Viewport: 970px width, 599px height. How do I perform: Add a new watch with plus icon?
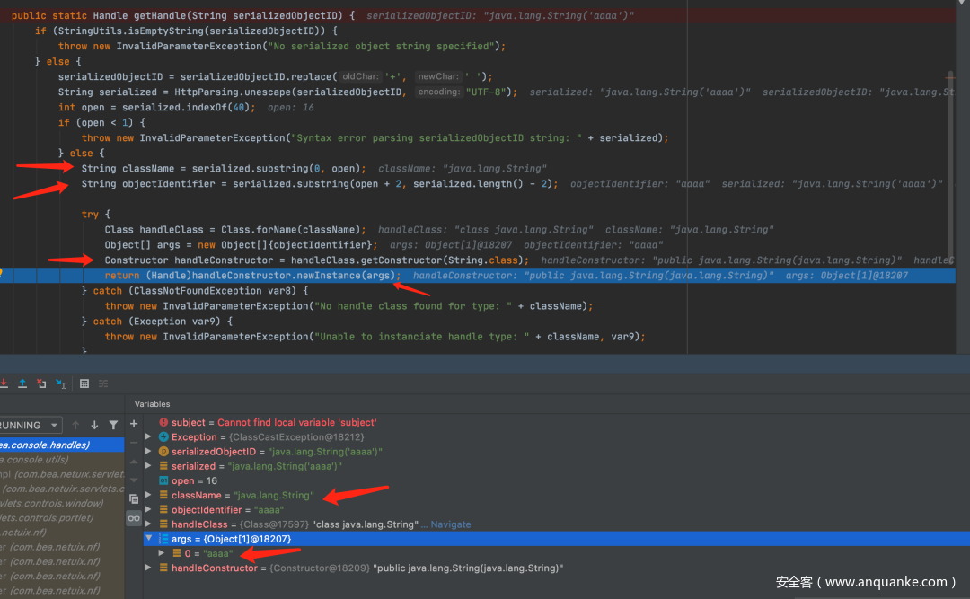134,423
